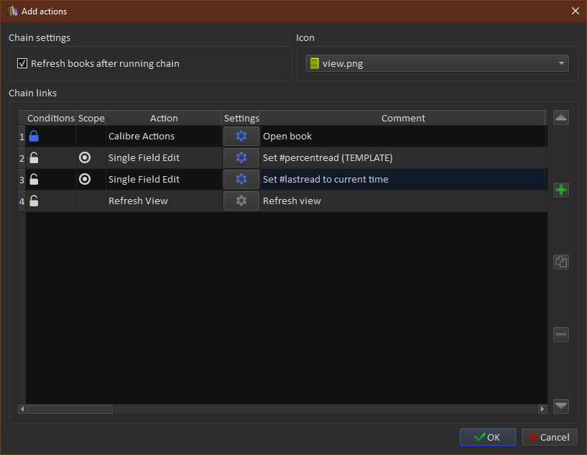The height and width of the screenshot is (455, 587).
Task: Click the green plus add link icon
Action: (561, 190)
